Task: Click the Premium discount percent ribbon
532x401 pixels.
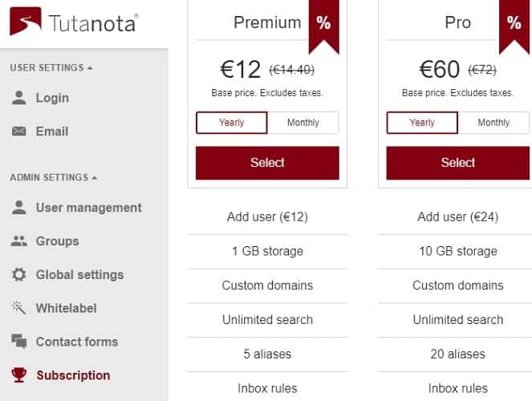Action: (323, 26)
